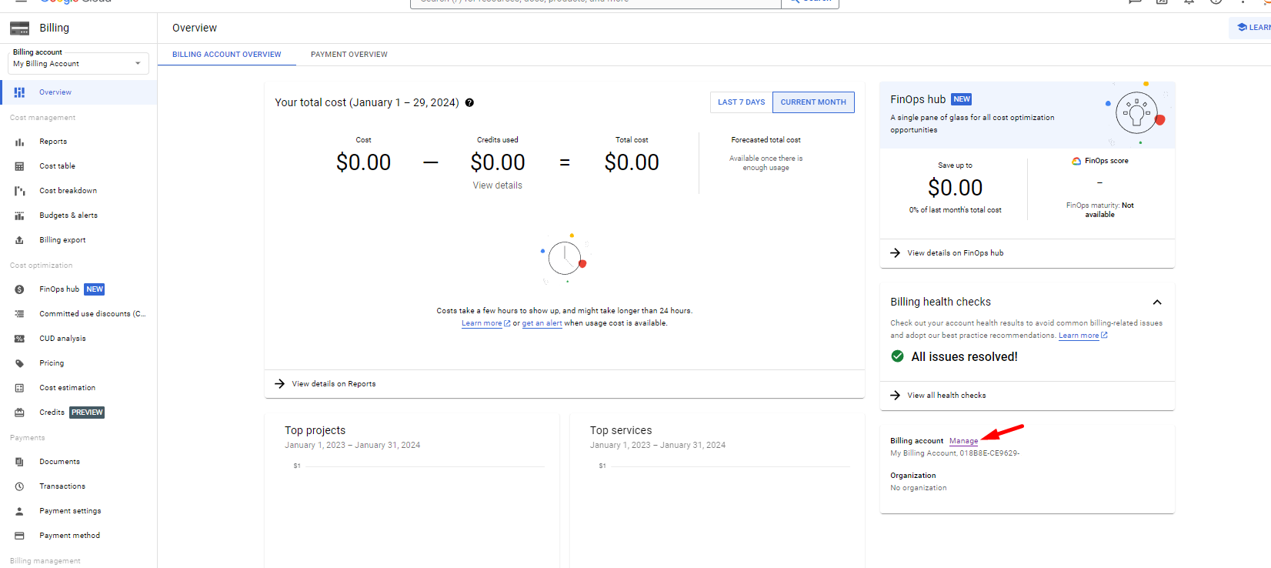Click the clock illustration in cost card

pyautogui.click(x=565, y=258)
